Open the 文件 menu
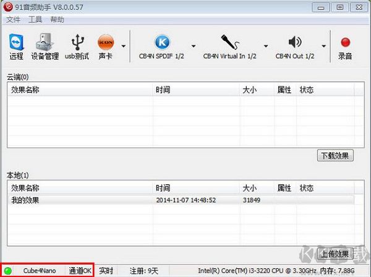Image resolution: width=371 pixels, height=277 pixels. [13, 19]
